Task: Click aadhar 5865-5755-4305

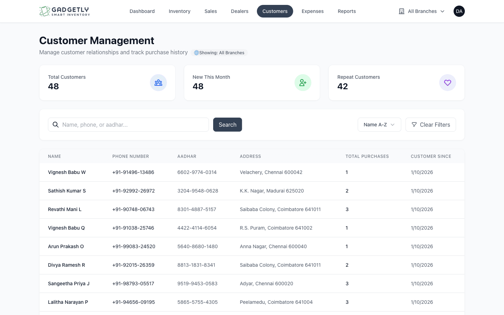Action: pos(197,302)
